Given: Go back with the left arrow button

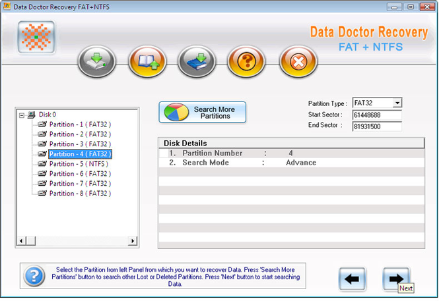Looking at the screenshot, I should tap(353, 279).
